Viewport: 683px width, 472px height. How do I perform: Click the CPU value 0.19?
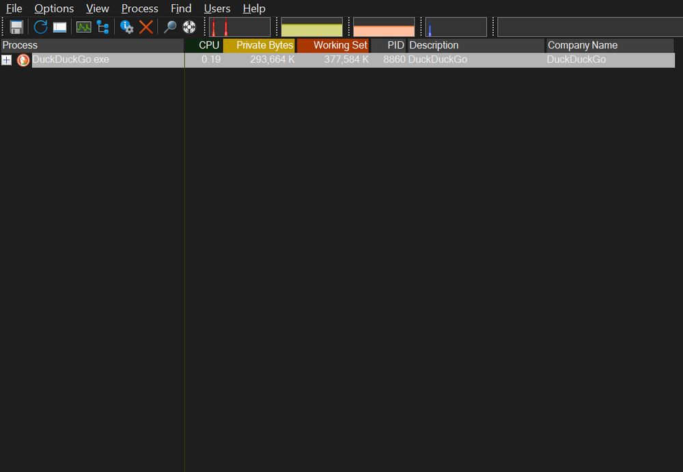(211, 59)
